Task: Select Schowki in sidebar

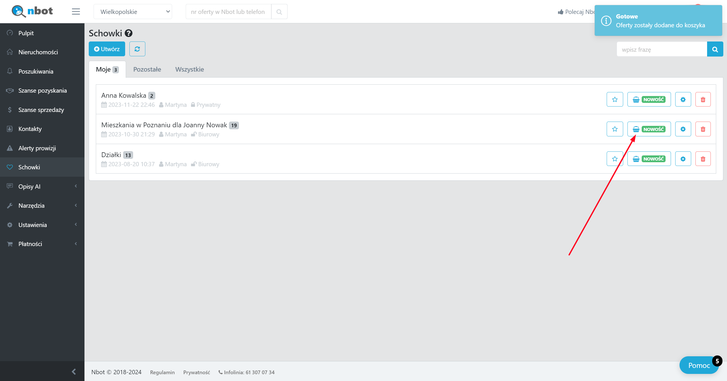Action: click(x=42, y=167)
